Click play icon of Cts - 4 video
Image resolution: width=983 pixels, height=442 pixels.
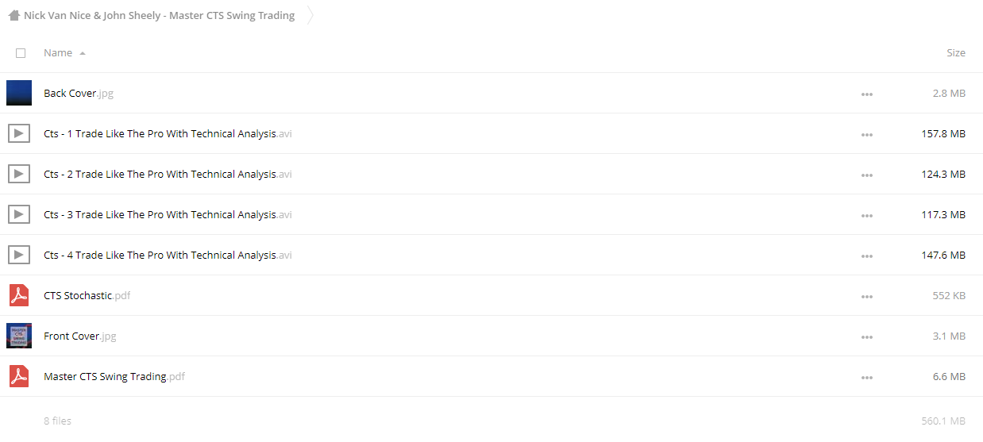[x=19, y=255]
